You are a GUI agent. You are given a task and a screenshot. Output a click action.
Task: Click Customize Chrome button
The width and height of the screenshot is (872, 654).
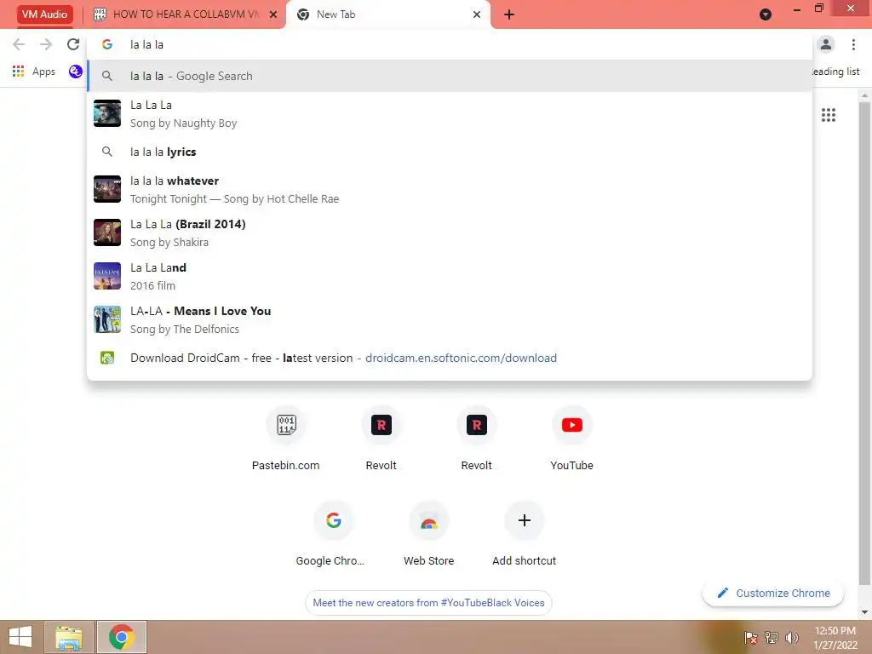coord(773,593)
